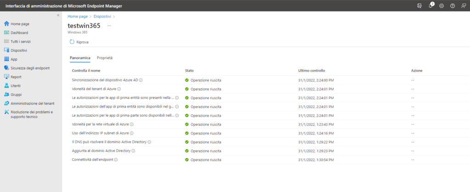Click the Tutti i servizi list icon

(x=6, y=41)
